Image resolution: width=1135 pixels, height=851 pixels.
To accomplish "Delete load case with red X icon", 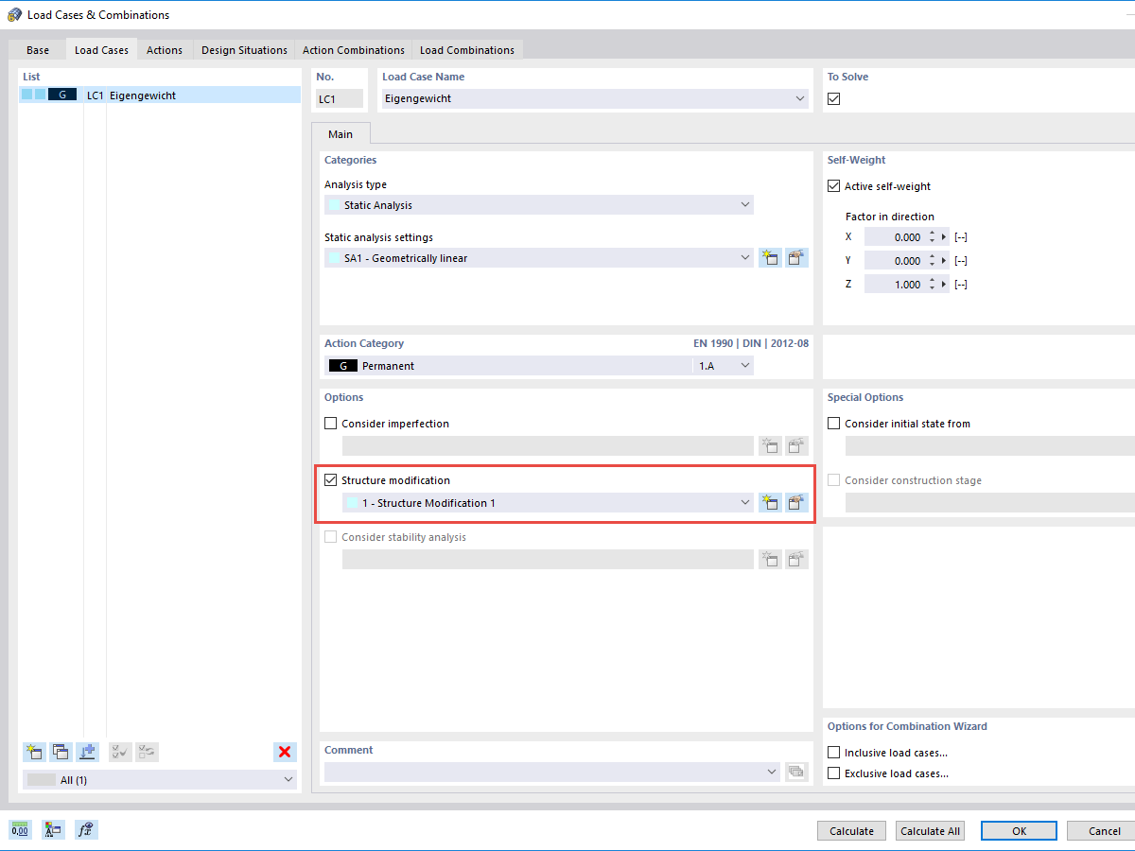I will 285,752.
